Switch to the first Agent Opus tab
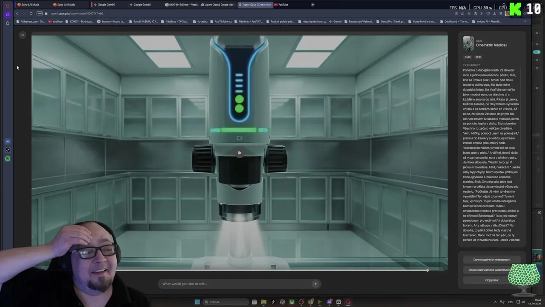This screenshot has width=545, height=307. click(x=218, y=5)
